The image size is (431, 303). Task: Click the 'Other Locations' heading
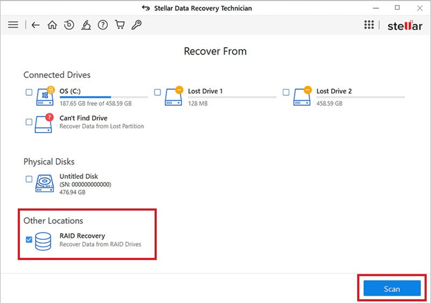53,221
